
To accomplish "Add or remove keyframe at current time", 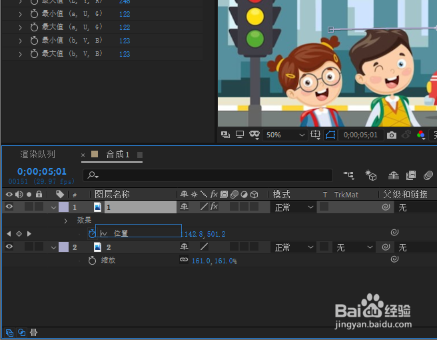I will [x=19, y=234].
